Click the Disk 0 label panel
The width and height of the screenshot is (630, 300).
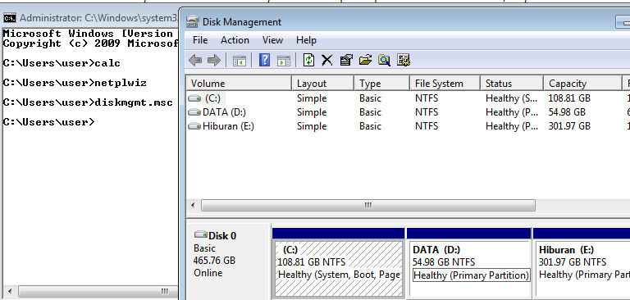pos(229,261)
